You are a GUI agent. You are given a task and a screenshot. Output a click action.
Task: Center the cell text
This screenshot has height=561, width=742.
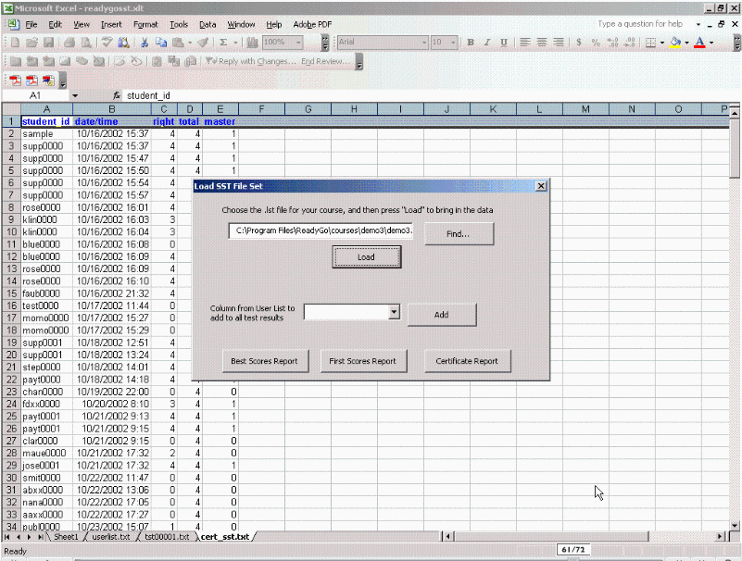tap(541, 43)
